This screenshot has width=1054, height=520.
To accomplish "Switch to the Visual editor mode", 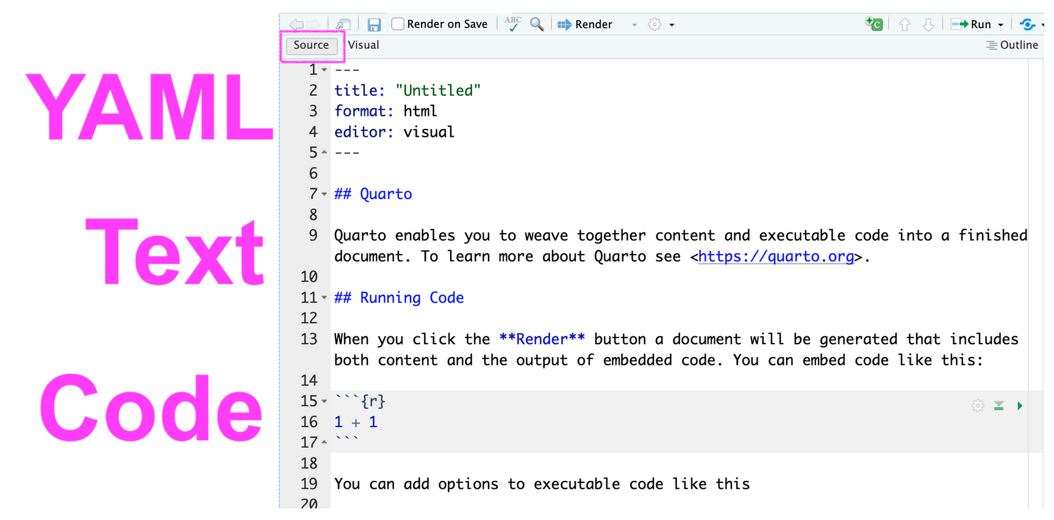I will [x=364, y=45].
